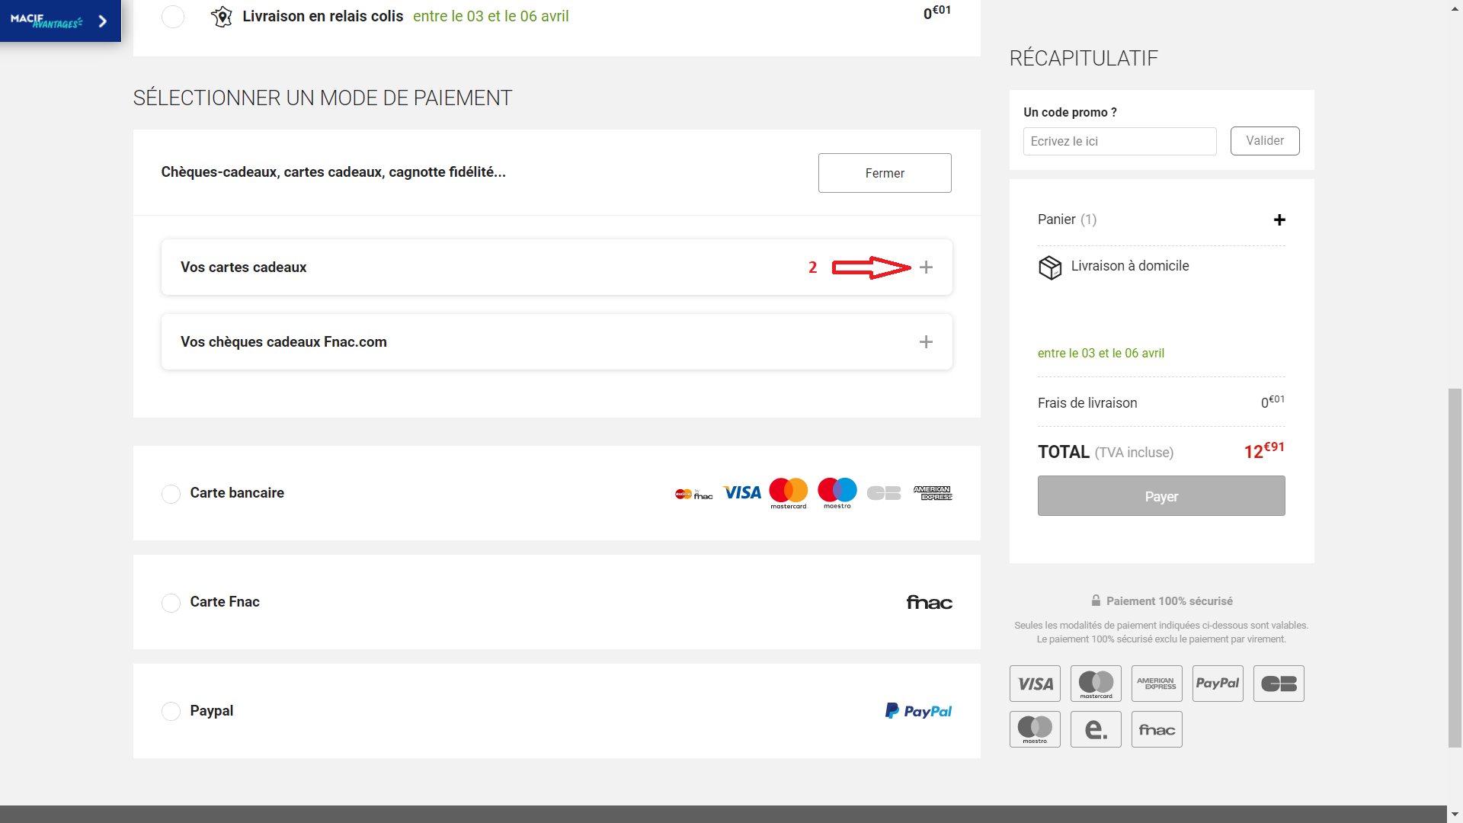This screenshot has width=1463, height=823.
Task: Click the fnac logo in Carte Fnac row
Action: pyautogui.click(x=929, y=603)
